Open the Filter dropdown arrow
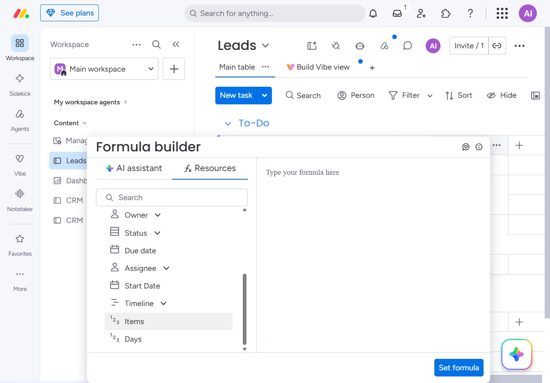The width and height of the screenshot is (550, 383). (x=430, y=96)
